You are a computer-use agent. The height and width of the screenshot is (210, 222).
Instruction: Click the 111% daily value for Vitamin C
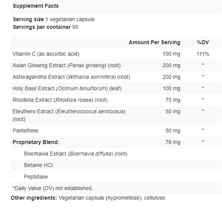point(202,54)
